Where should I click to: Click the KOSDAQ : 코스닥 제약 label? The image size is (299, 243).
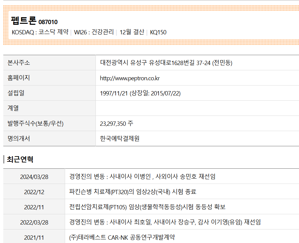point(40,32)
